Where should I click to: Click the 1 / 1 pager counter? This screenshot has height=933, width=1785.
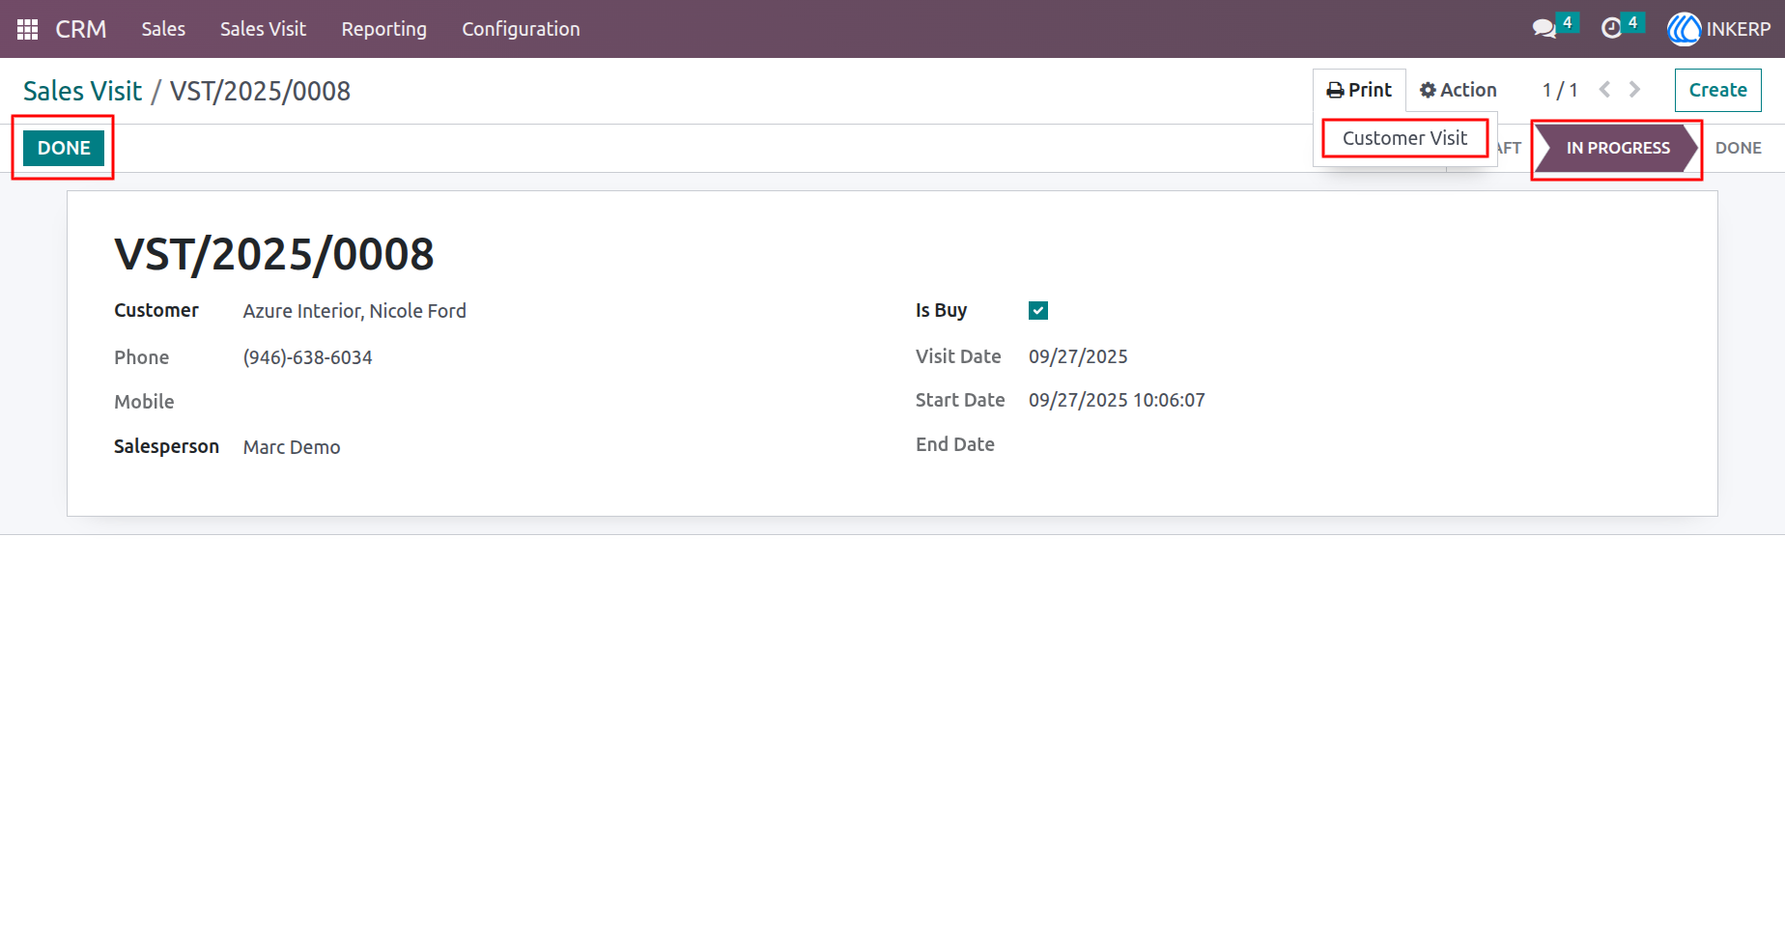click(1559, 90)
